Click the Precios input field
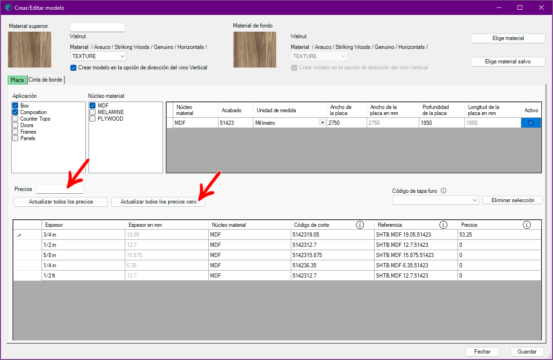 point(60,189)
